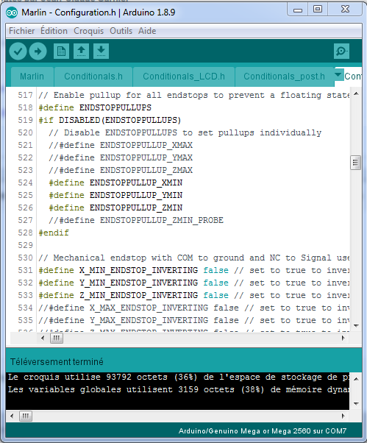Select the partially visible Configuration tab
This screenshot has height=443, width=367.
coord(352,77)
